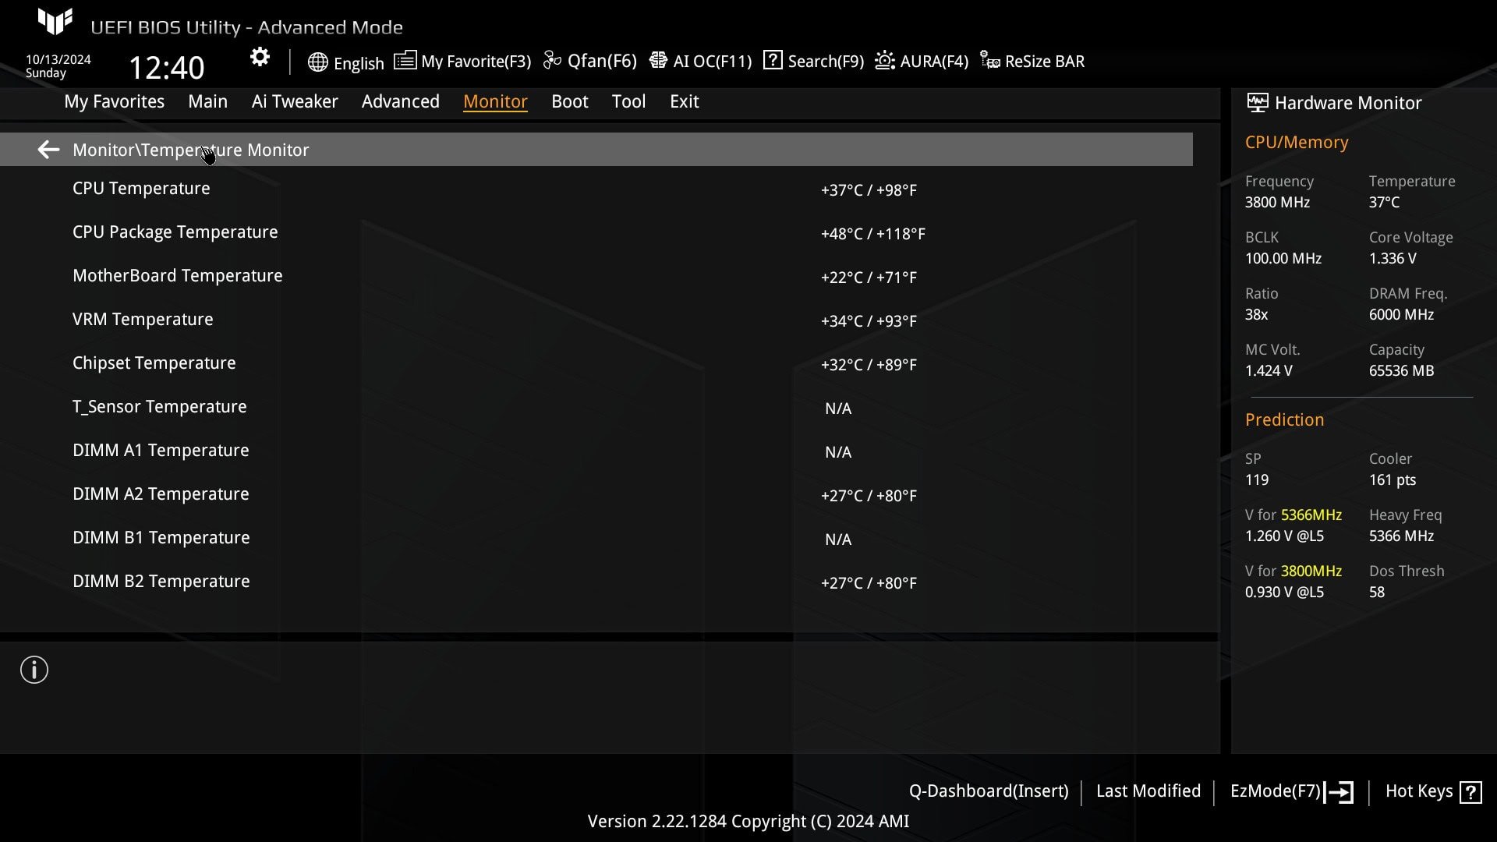Open Q-Dashboard(Insert) overlay

[x=988, y=791]
